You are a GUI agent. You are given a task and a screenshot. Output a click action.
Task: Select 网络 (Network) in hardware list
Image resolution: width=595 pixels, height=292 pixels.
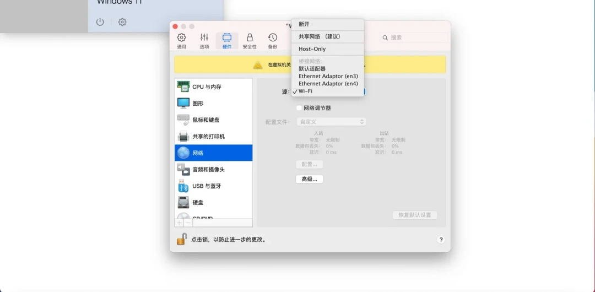pyautogui.click(x=214, y=153)
